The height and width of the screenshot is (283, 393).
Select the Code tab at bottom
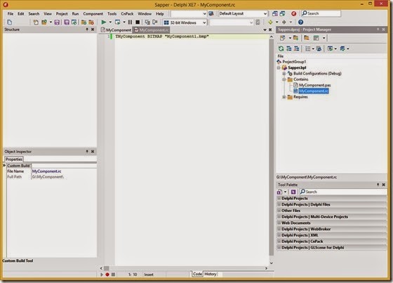click(x=197, y=274)
